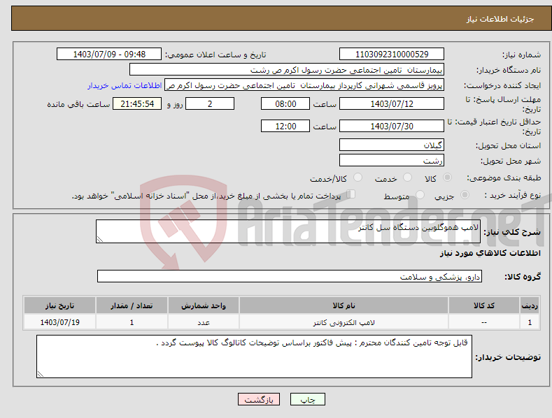Click the resize grip of the توضیحات خریدار textarea
This screenshot has width=552, height=418.
(41, 374)
